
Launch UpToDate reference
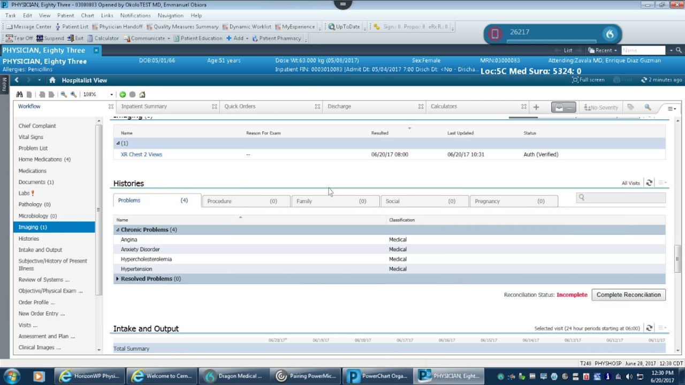344,26
